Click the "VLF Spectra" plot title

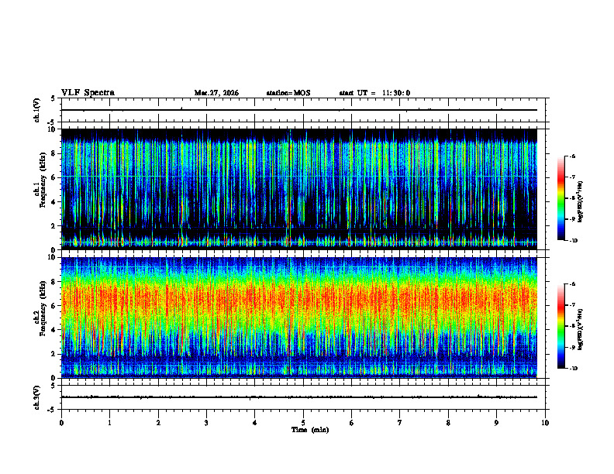point(88,93)
